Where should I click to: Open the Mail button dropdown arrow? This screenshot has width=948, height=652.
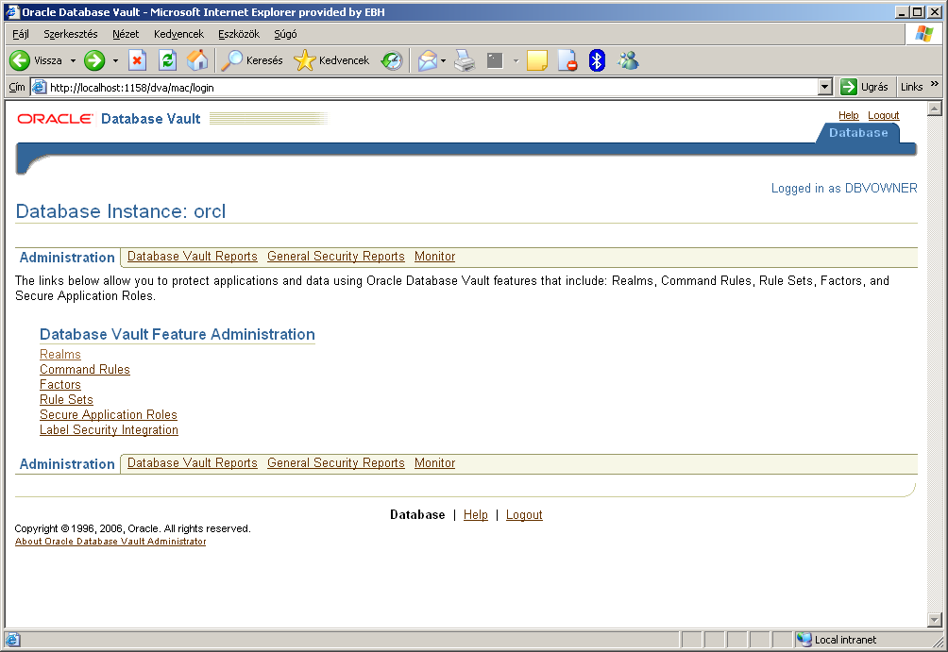pos(443,60)
